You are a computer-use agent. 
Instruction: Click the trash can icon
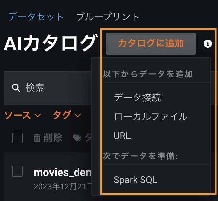click(x=37, y=138)
